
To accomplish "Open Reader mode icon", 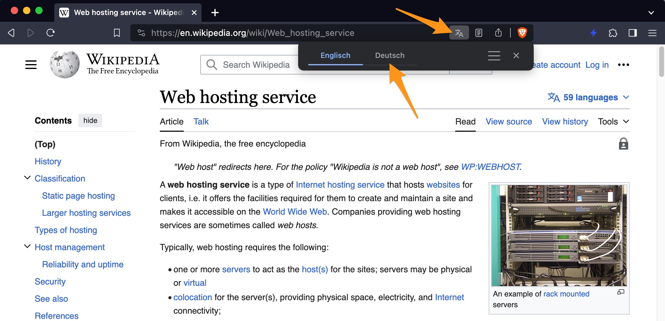I will (x=479, y=33).
